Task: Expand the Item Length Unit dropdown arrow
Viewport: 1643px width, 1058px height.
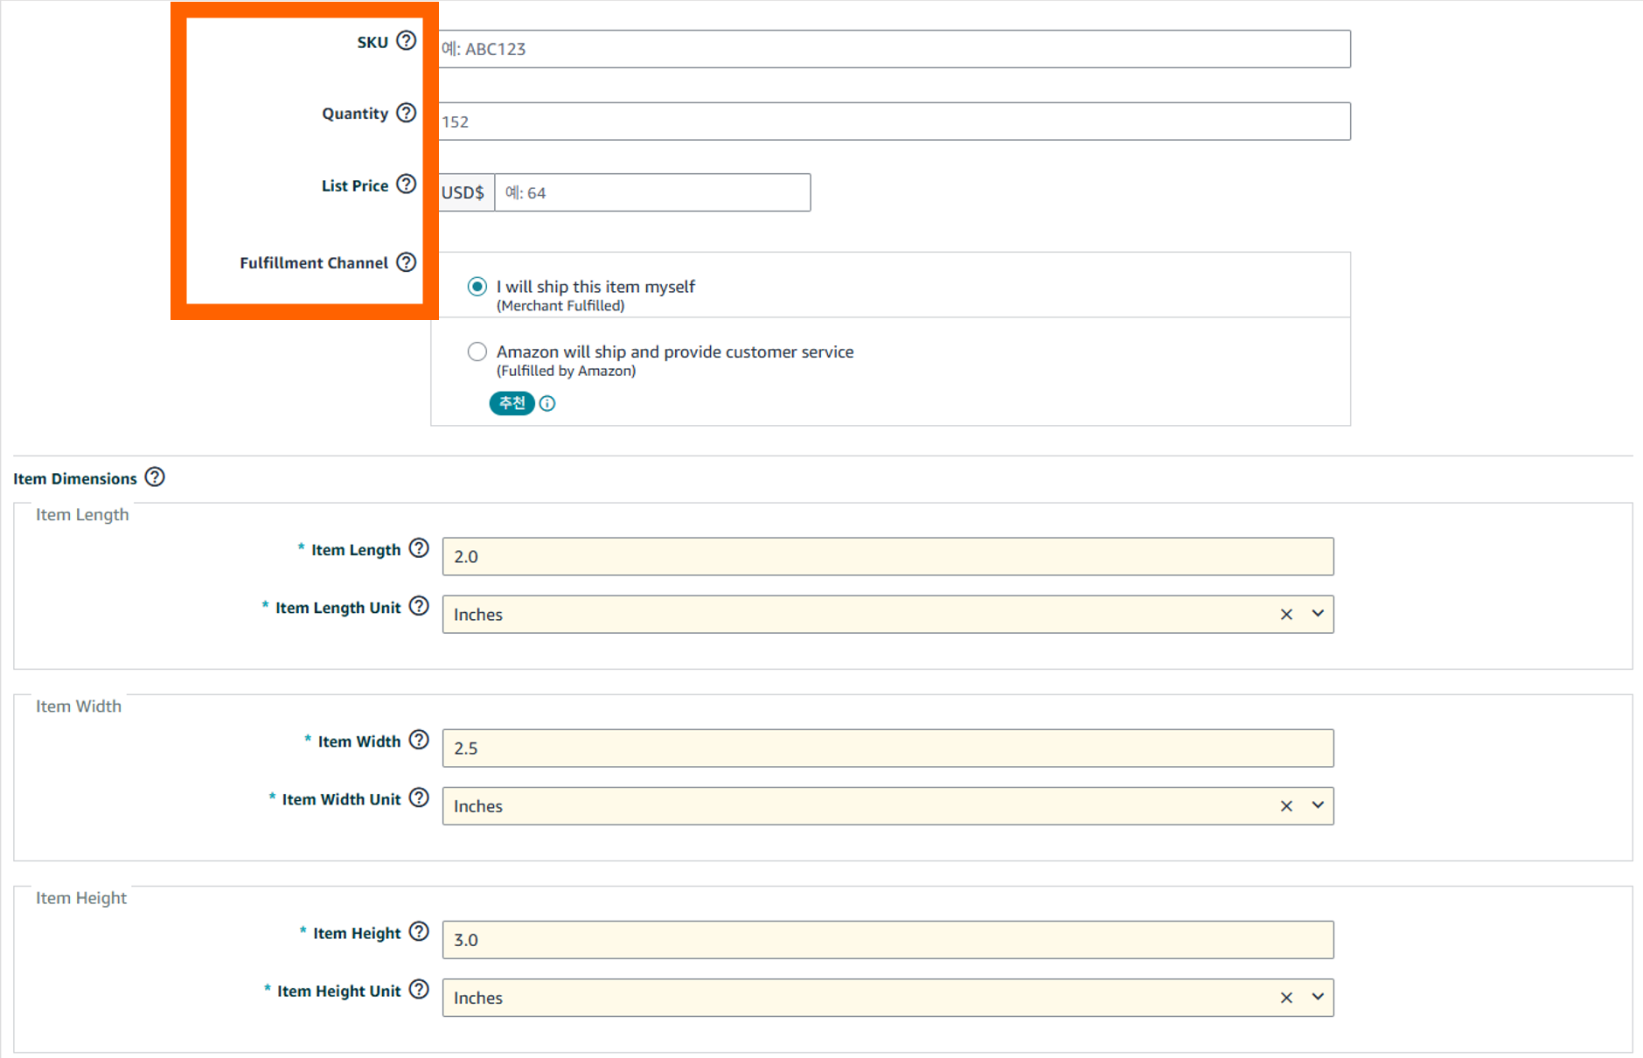Action: pos(1318,614)
